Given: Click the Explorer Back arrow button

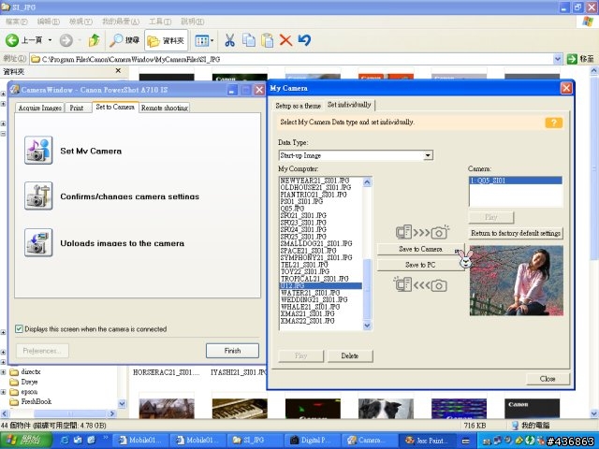Looking at the screenshot, I should pos(12,40).
